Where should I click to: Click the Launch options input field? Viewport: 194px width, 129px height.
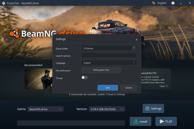(x=109, y=55)
